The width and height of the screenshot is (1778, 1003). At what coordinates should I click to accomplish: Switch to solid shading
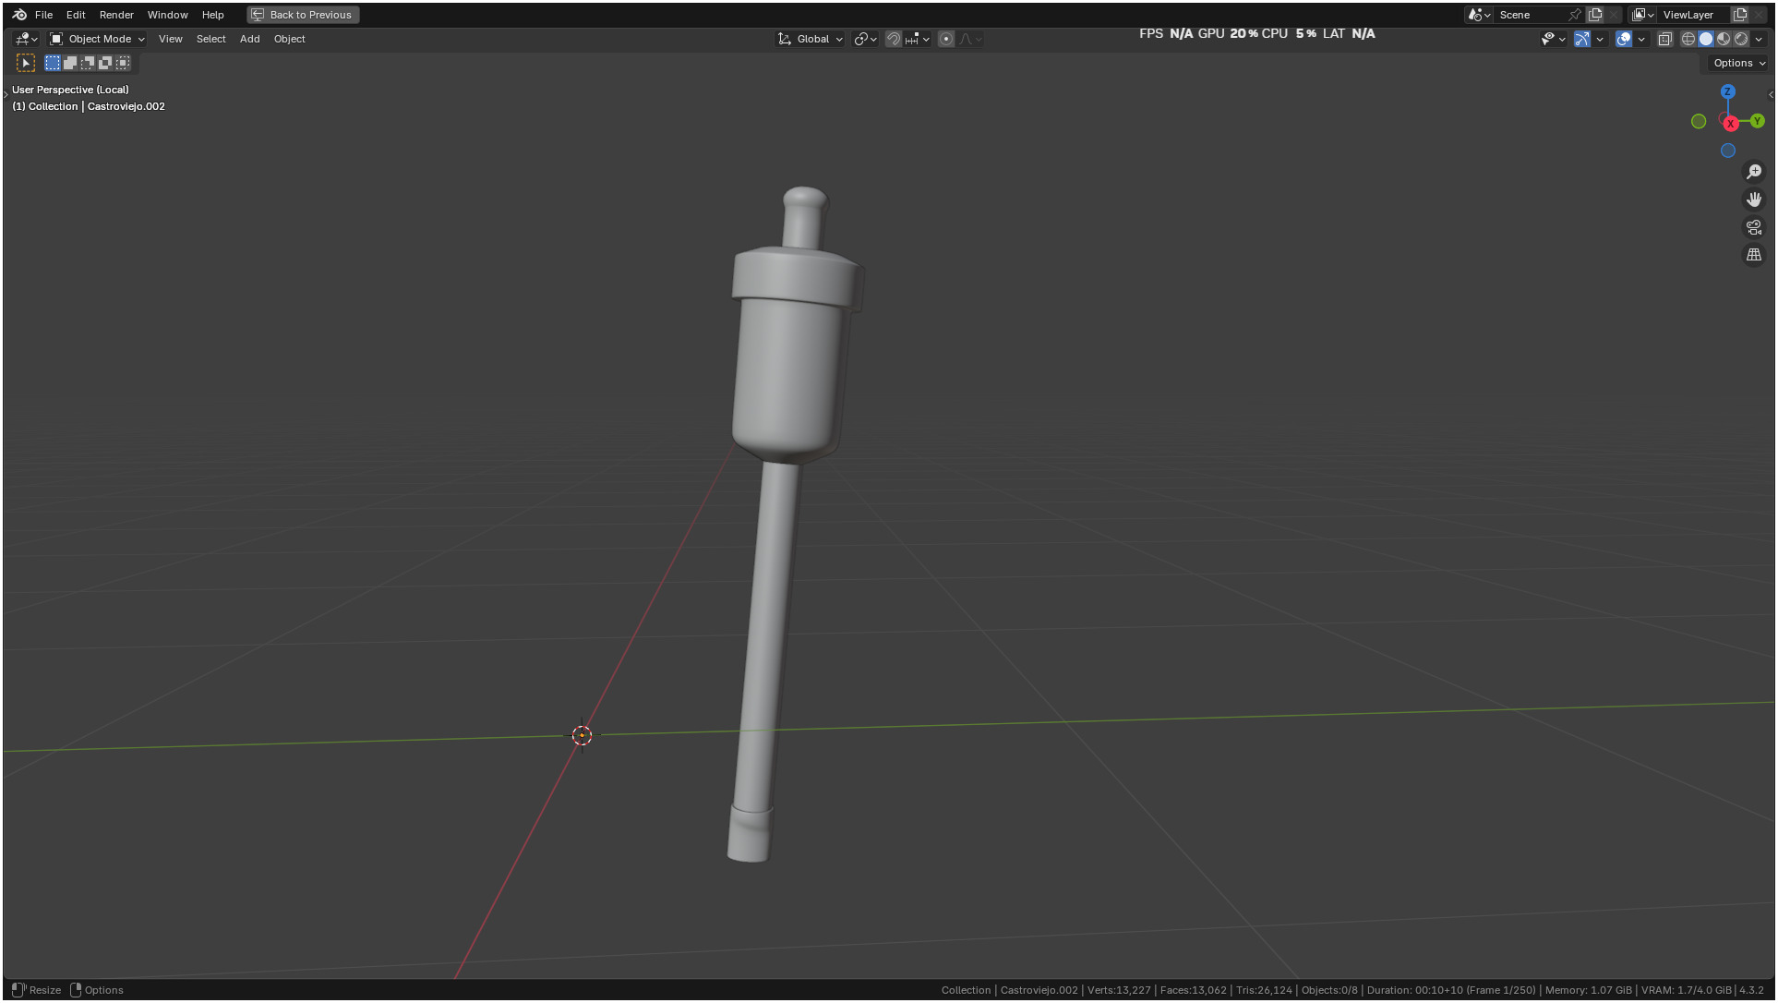click(x=1706, y=39)
